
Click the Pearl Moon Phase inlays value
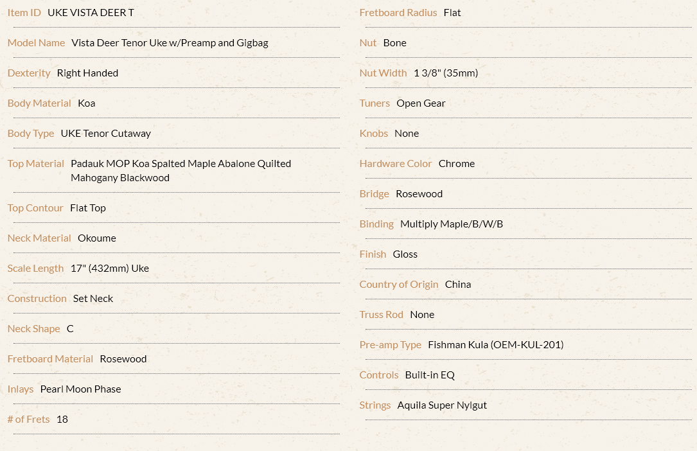[x=81, y=389]
